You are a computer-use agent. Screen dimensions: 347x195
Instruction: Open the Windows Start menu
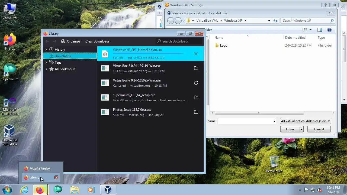pyautogui.click(x=7, y=190)
